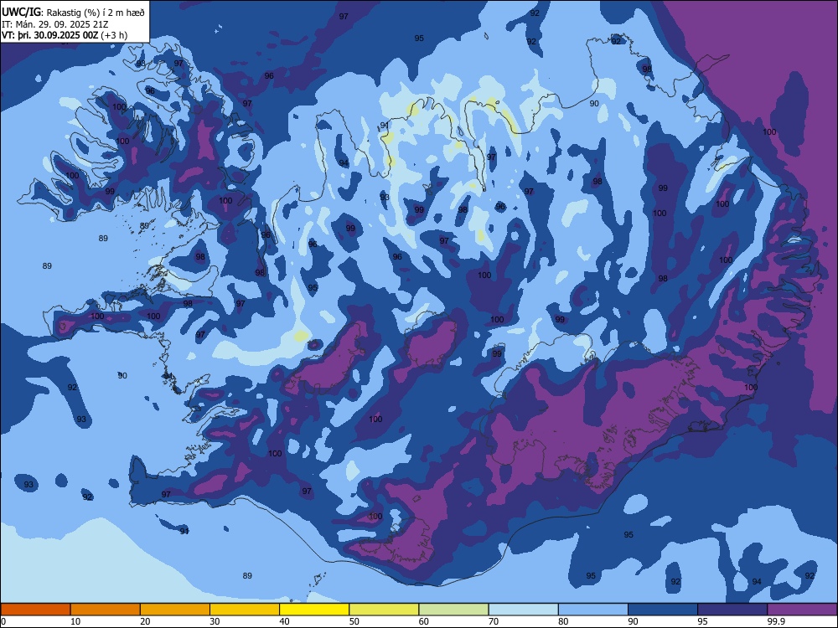
Task: Click the legend tick label 95
Action: (x=703, y=621)
